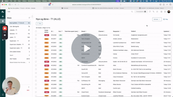
Task: Open the Apple menu
Action: click(2, 1)
